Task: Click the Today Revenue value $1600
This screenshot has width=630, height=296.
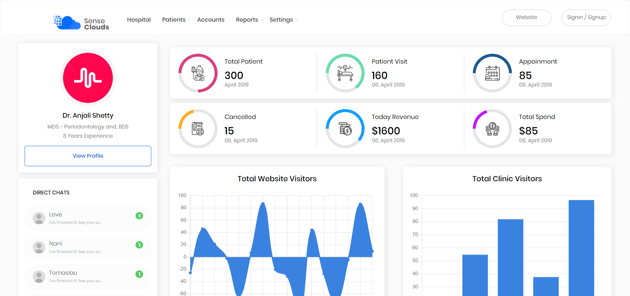Action: pos(386,131)
